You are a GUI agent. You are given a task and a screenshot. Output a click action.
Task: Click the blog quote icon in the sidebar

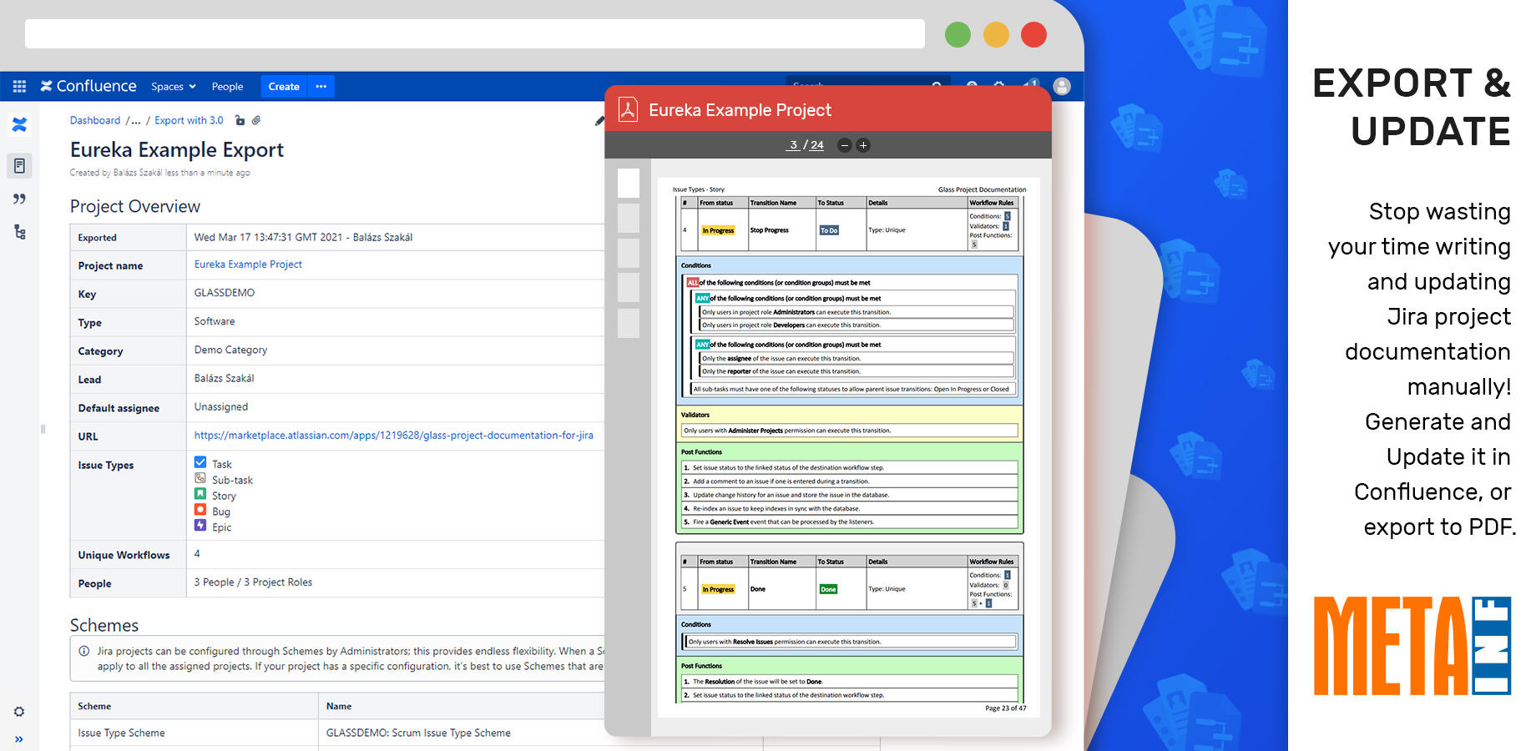pos(19,199)
